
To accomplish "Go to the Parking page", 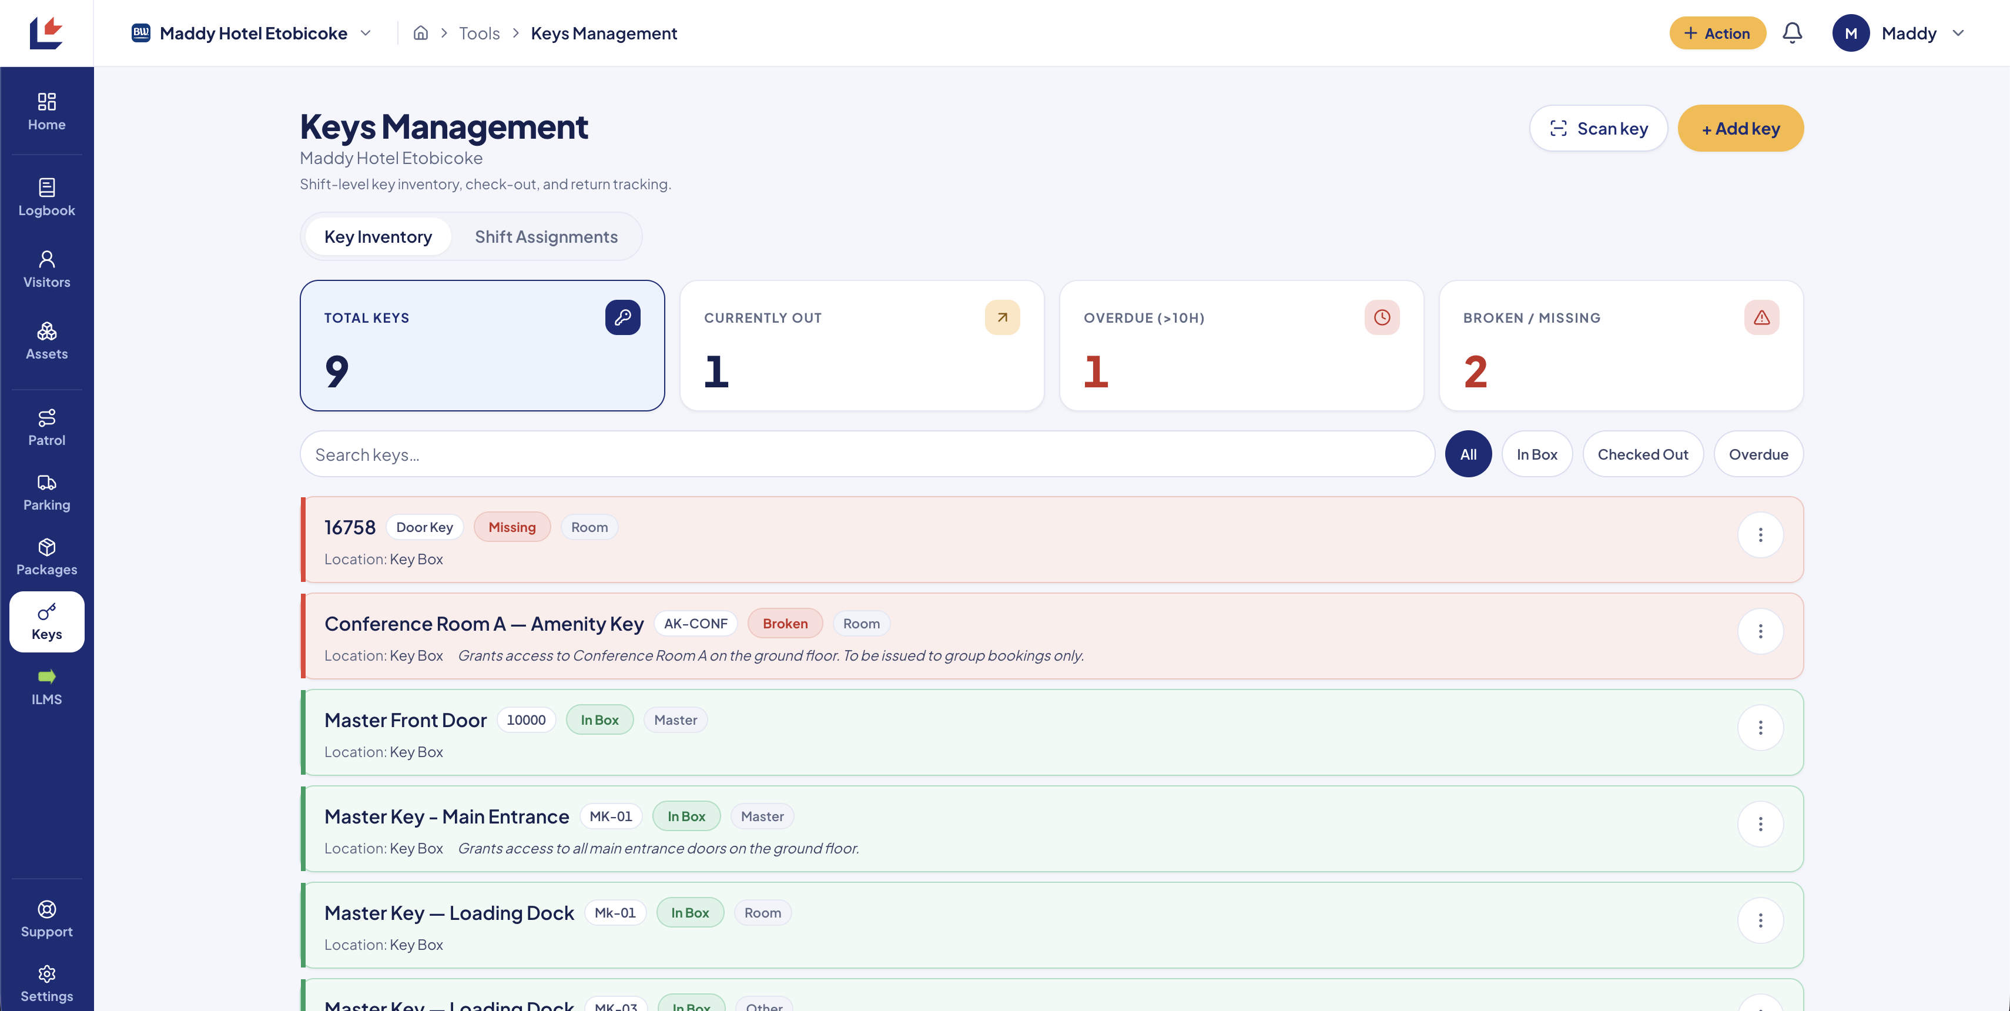I will coord(47,492).
